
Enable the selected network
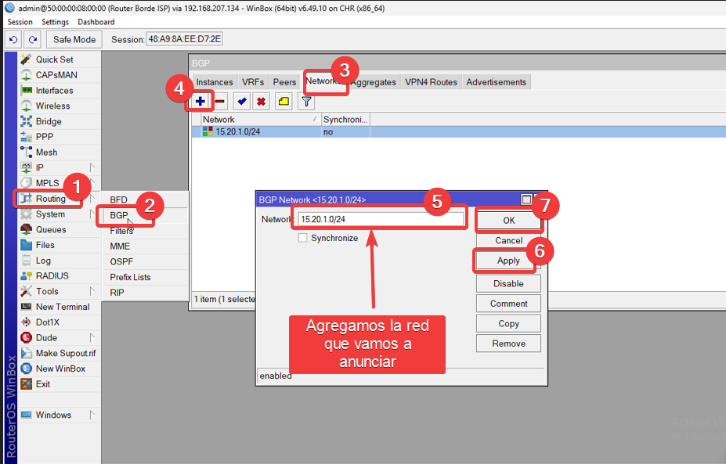coord(242,101)
